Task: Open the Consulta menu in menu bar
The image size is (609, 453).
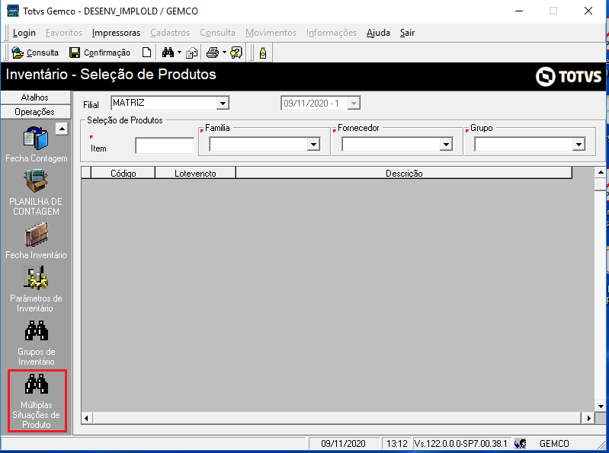Action: (217, 33)
